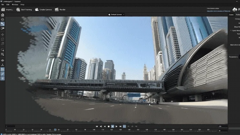The image size is (240, 135).
Task: Toggle the axes gizmo display icon
Action: point(3,65)
